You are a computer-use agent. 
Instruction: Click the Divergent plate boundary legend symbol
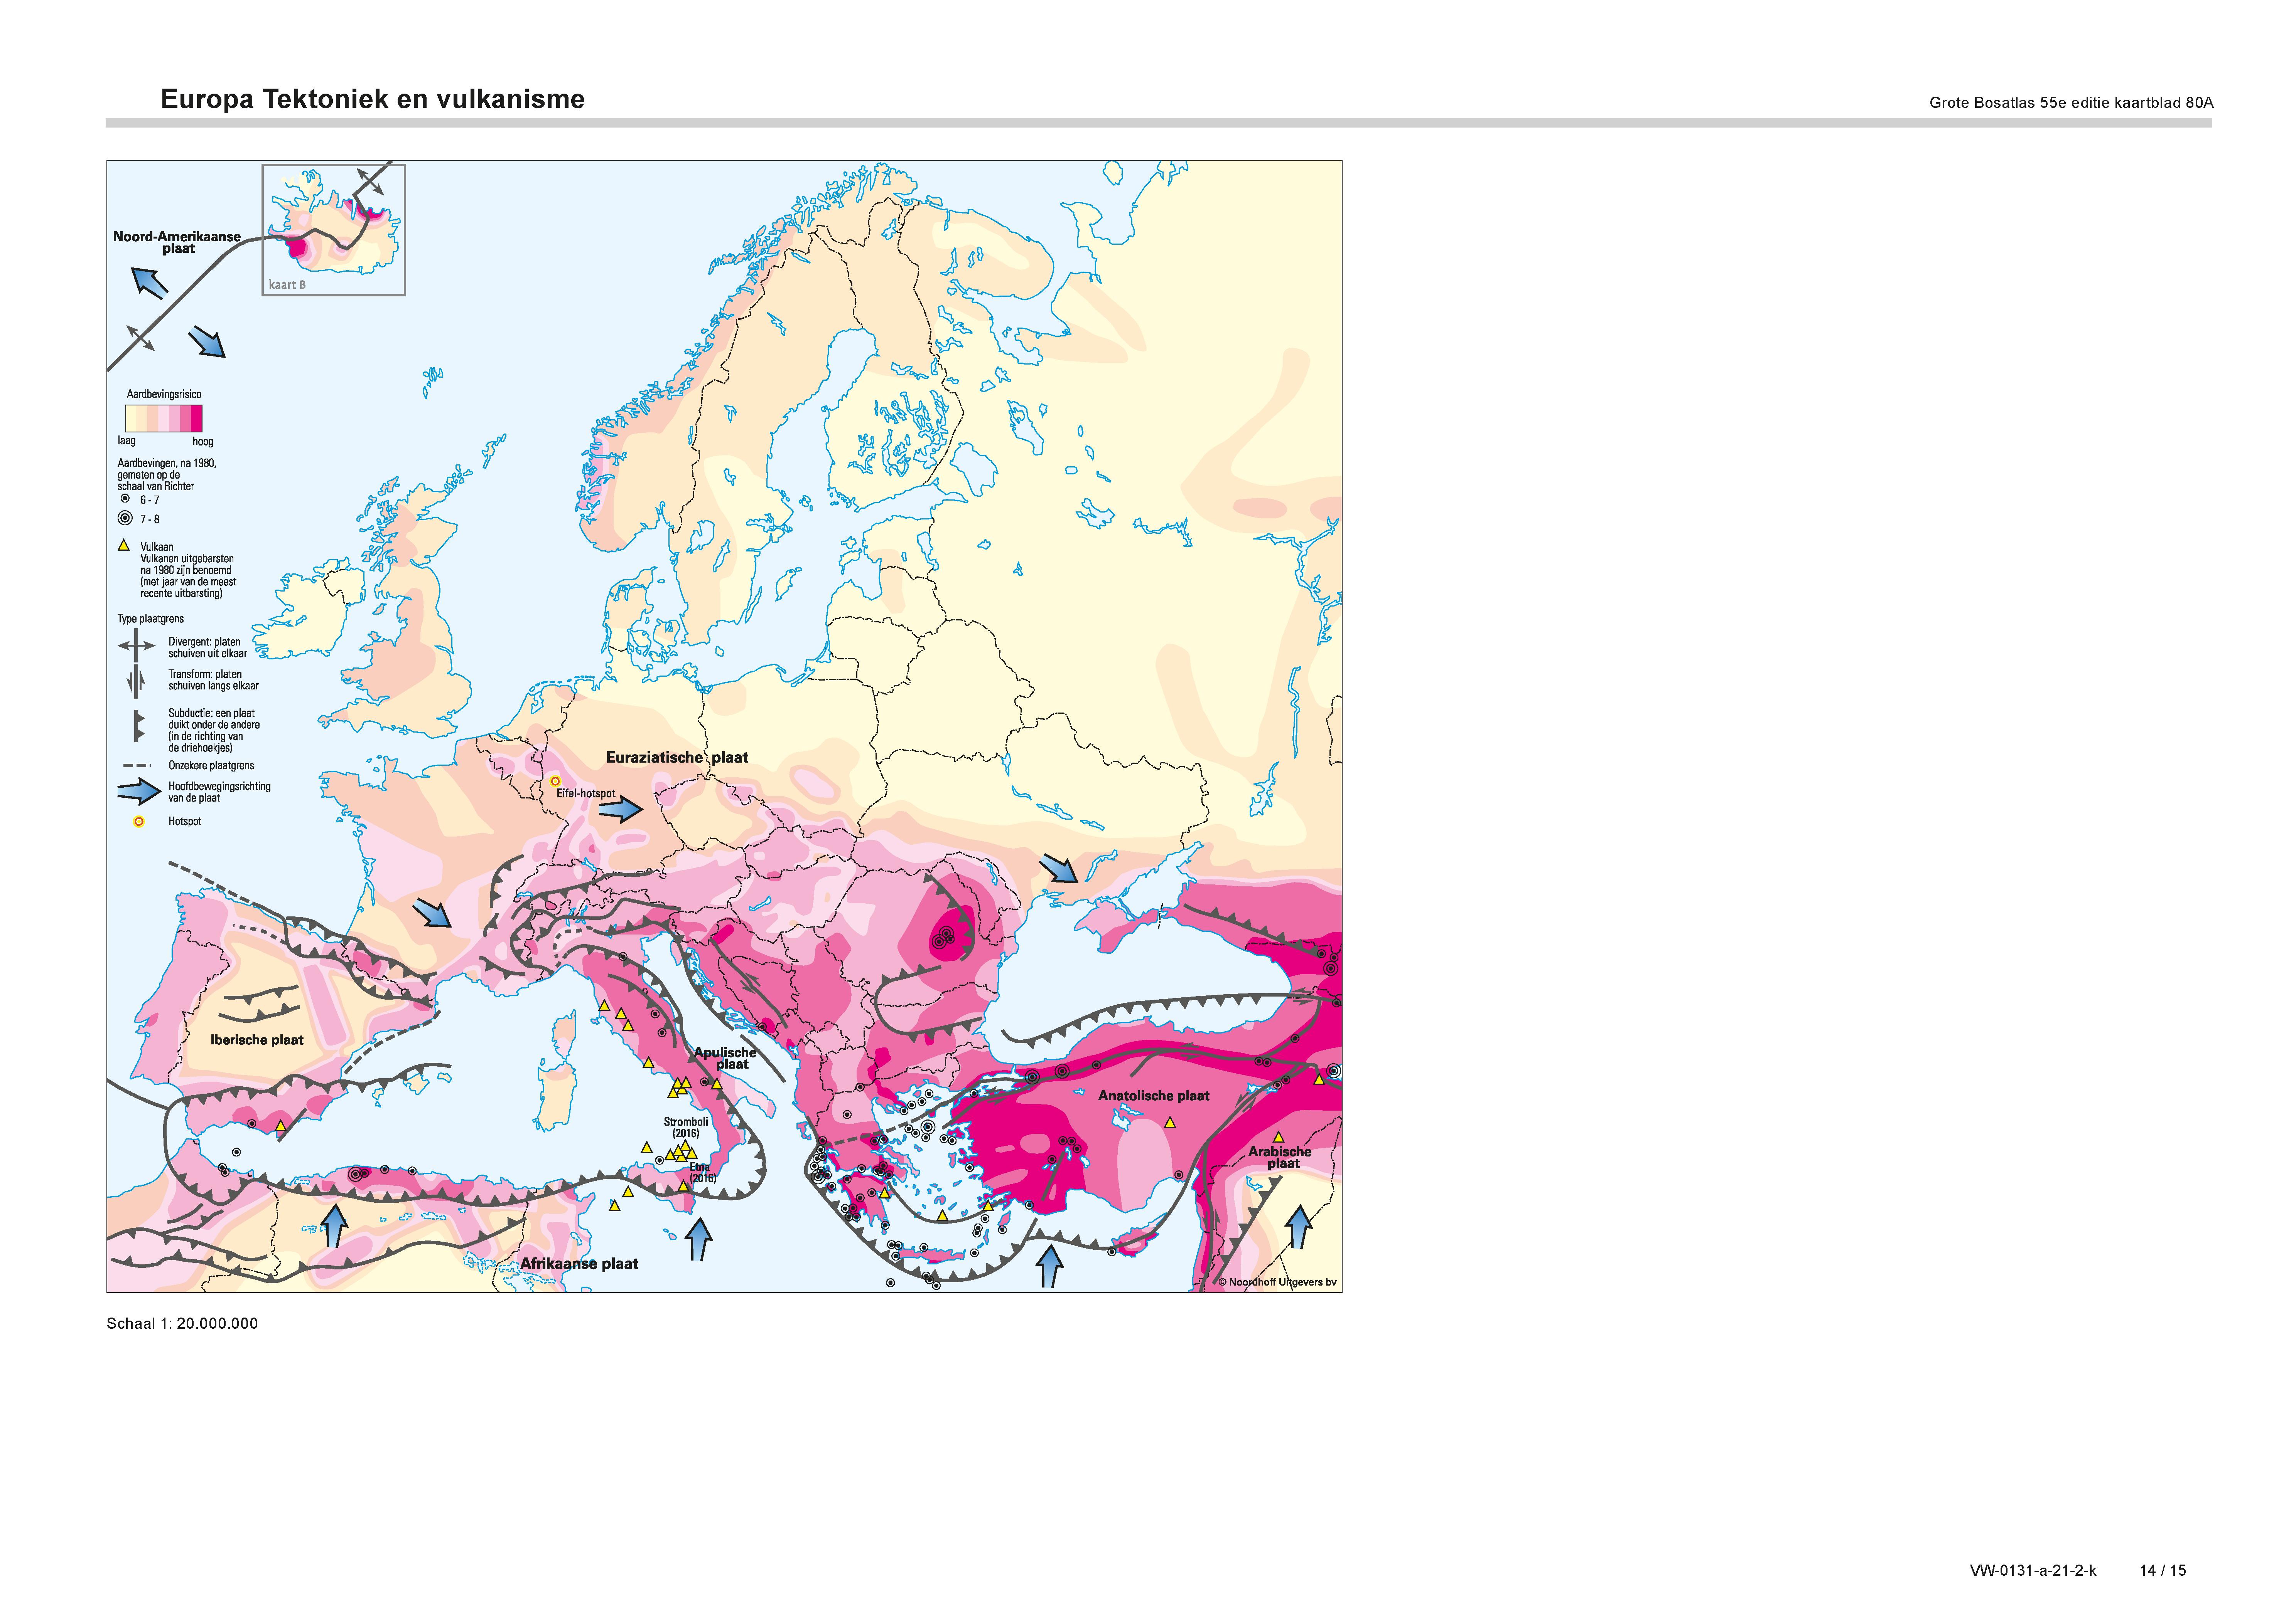pos(137,645)
